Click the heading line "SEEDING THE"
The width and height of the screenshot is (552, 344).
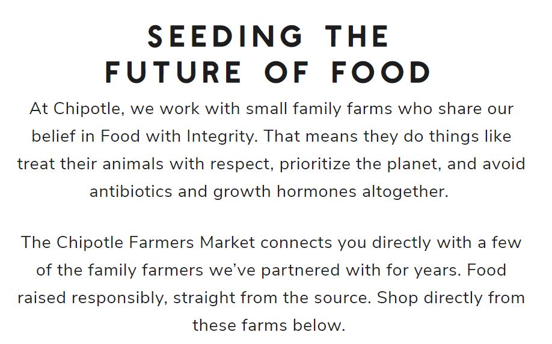[269, 36]
